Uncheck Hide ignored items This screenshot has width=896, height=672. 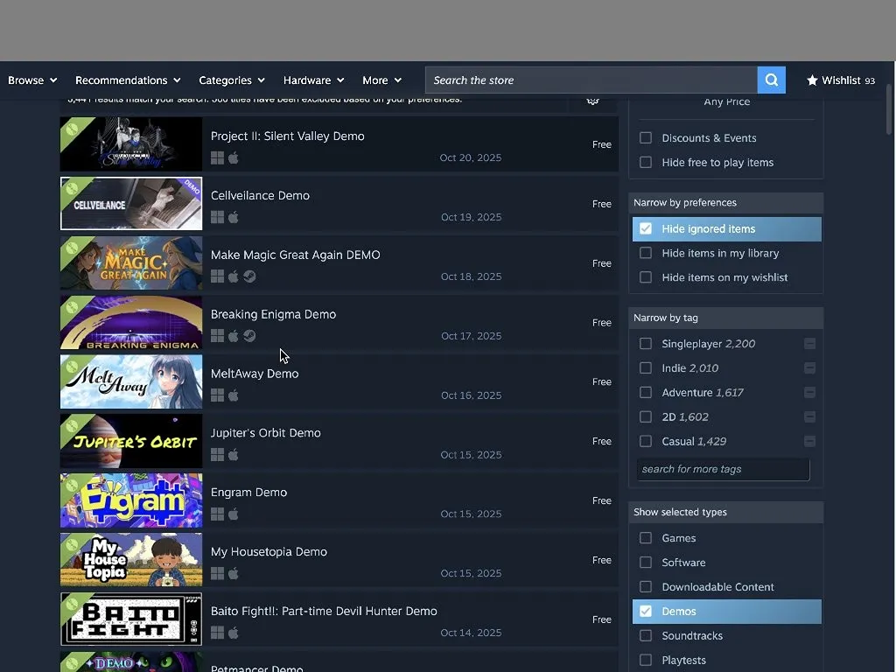[x=646, y=229]
